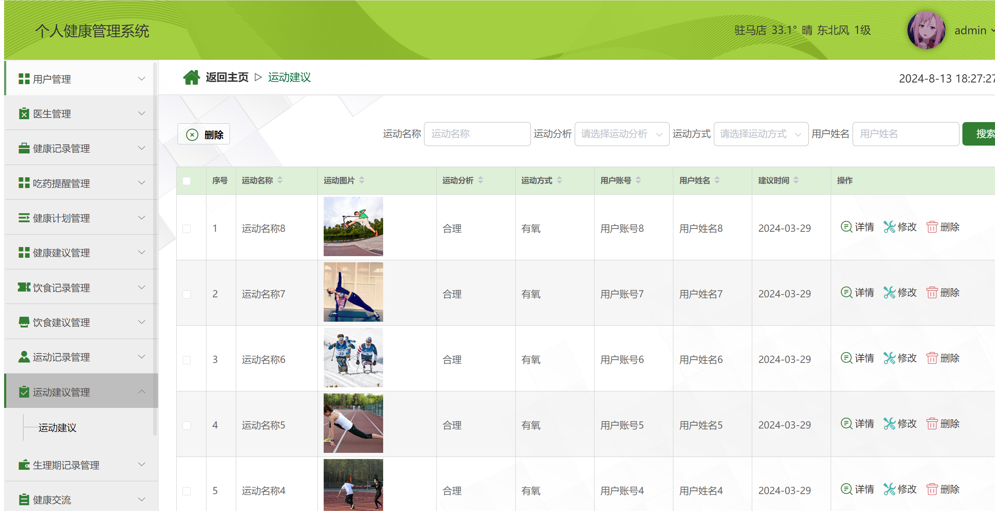Edit 运动名称6 with 修改
Viewport: 995px width, 511px height.
900,358
